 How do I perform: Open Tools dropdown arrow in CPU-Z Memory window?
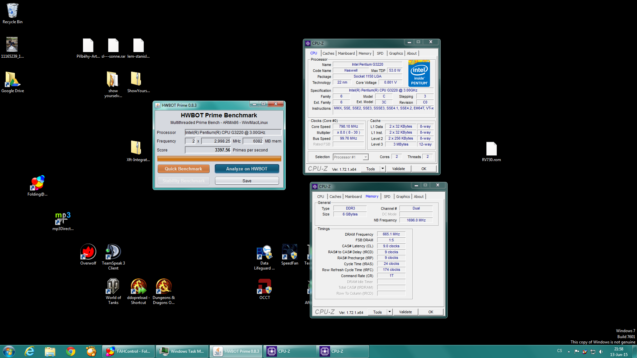tap(389, 312)
